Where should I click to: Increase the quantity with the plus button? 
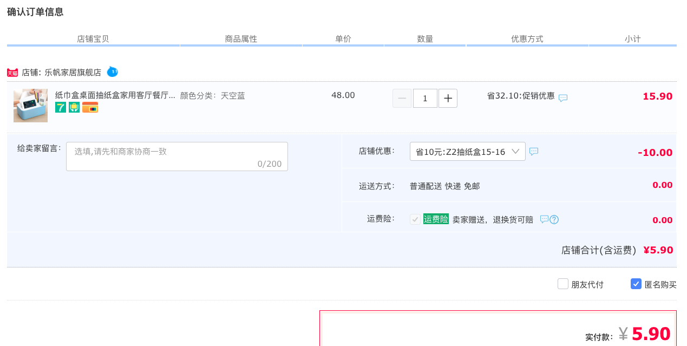point(448,99)
